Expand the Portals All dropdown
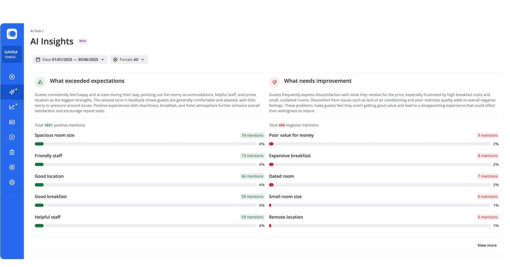 pos(129,60)
